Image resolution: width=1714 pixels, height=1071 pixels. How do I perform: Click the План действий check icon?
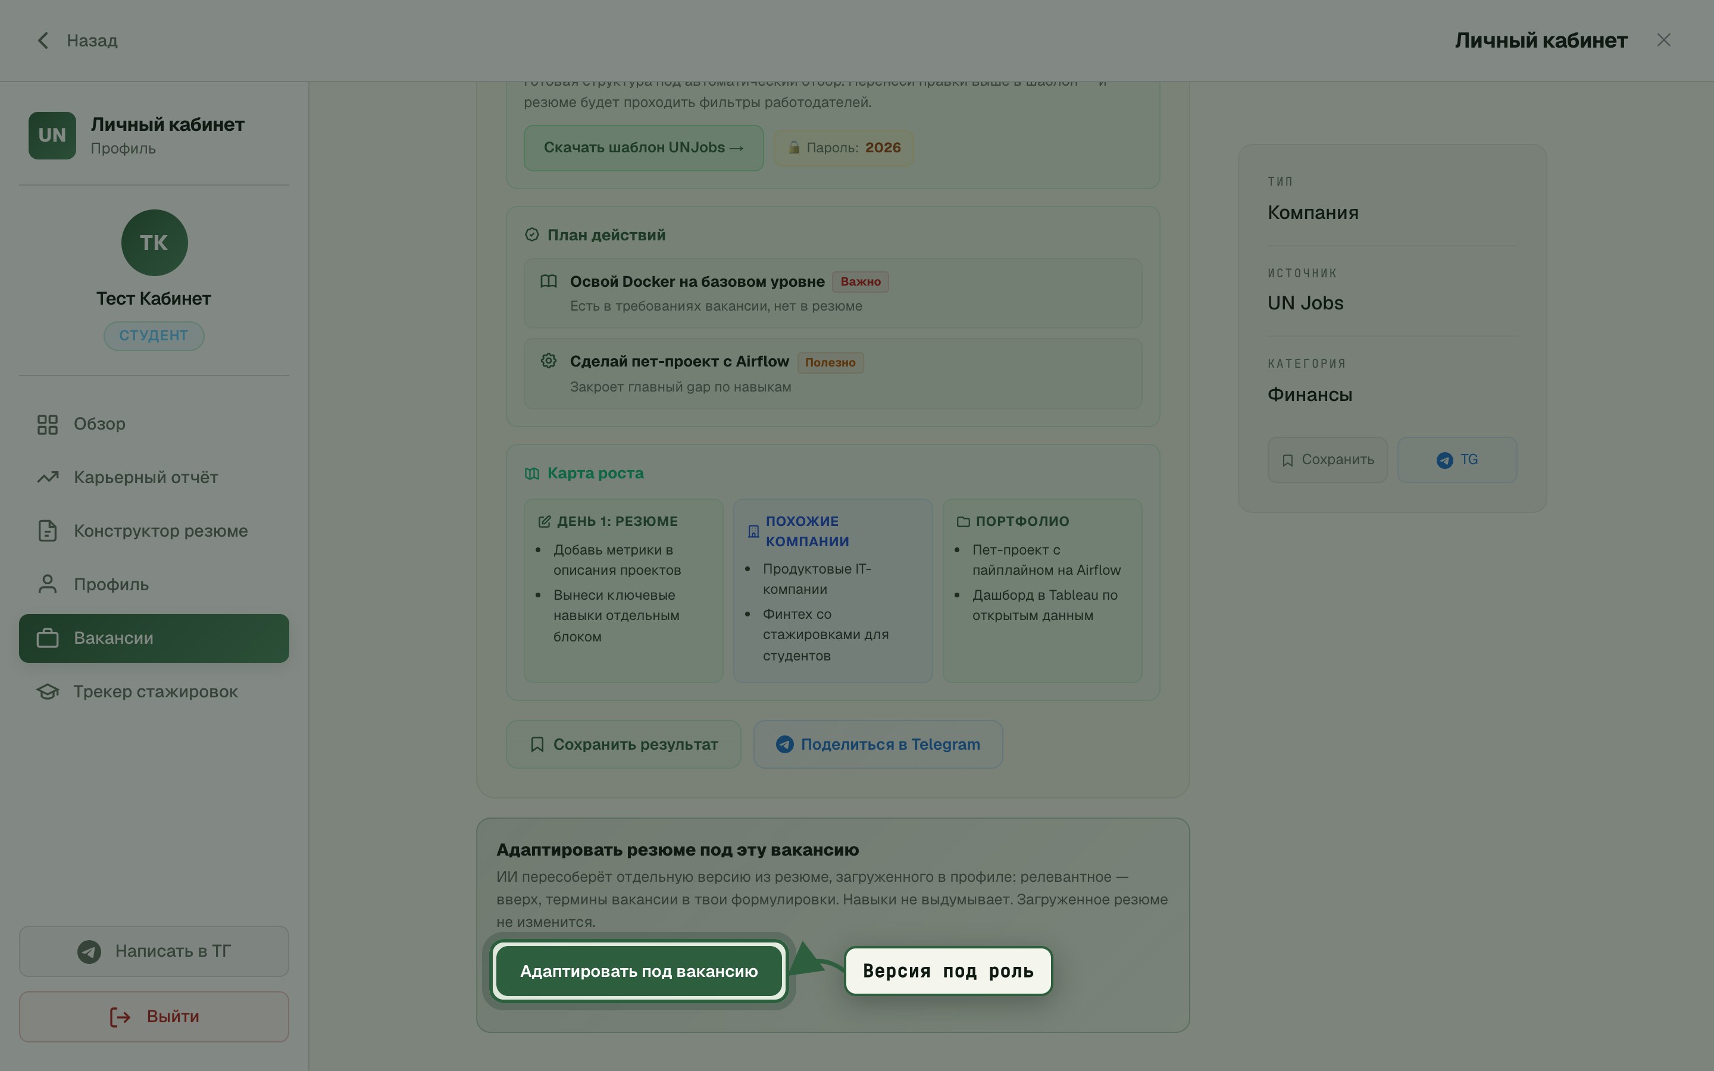[532, 234]
